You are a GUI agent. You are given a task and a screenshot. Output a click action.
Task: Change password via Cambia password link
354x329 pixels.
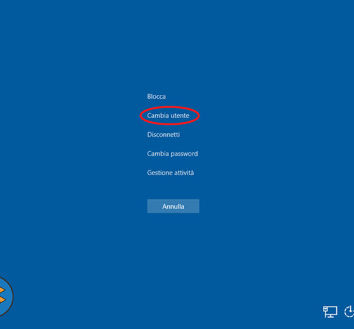[x=172, y=154]
